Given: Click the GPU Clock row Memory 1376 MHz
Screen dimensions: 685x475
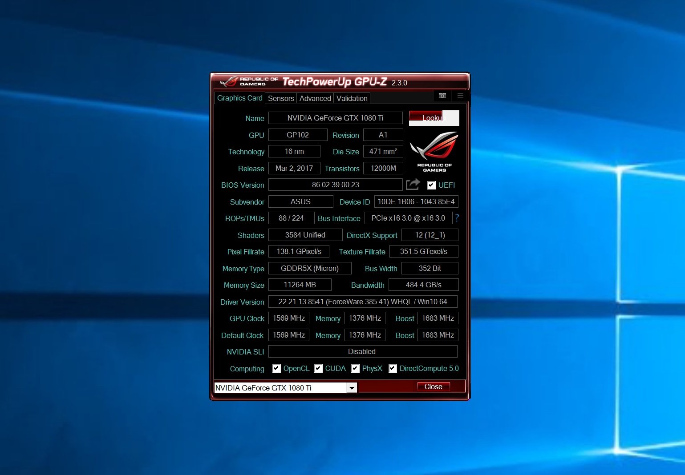Looking at the screenshot, I should pyautogui.click(x=365, y=318).
